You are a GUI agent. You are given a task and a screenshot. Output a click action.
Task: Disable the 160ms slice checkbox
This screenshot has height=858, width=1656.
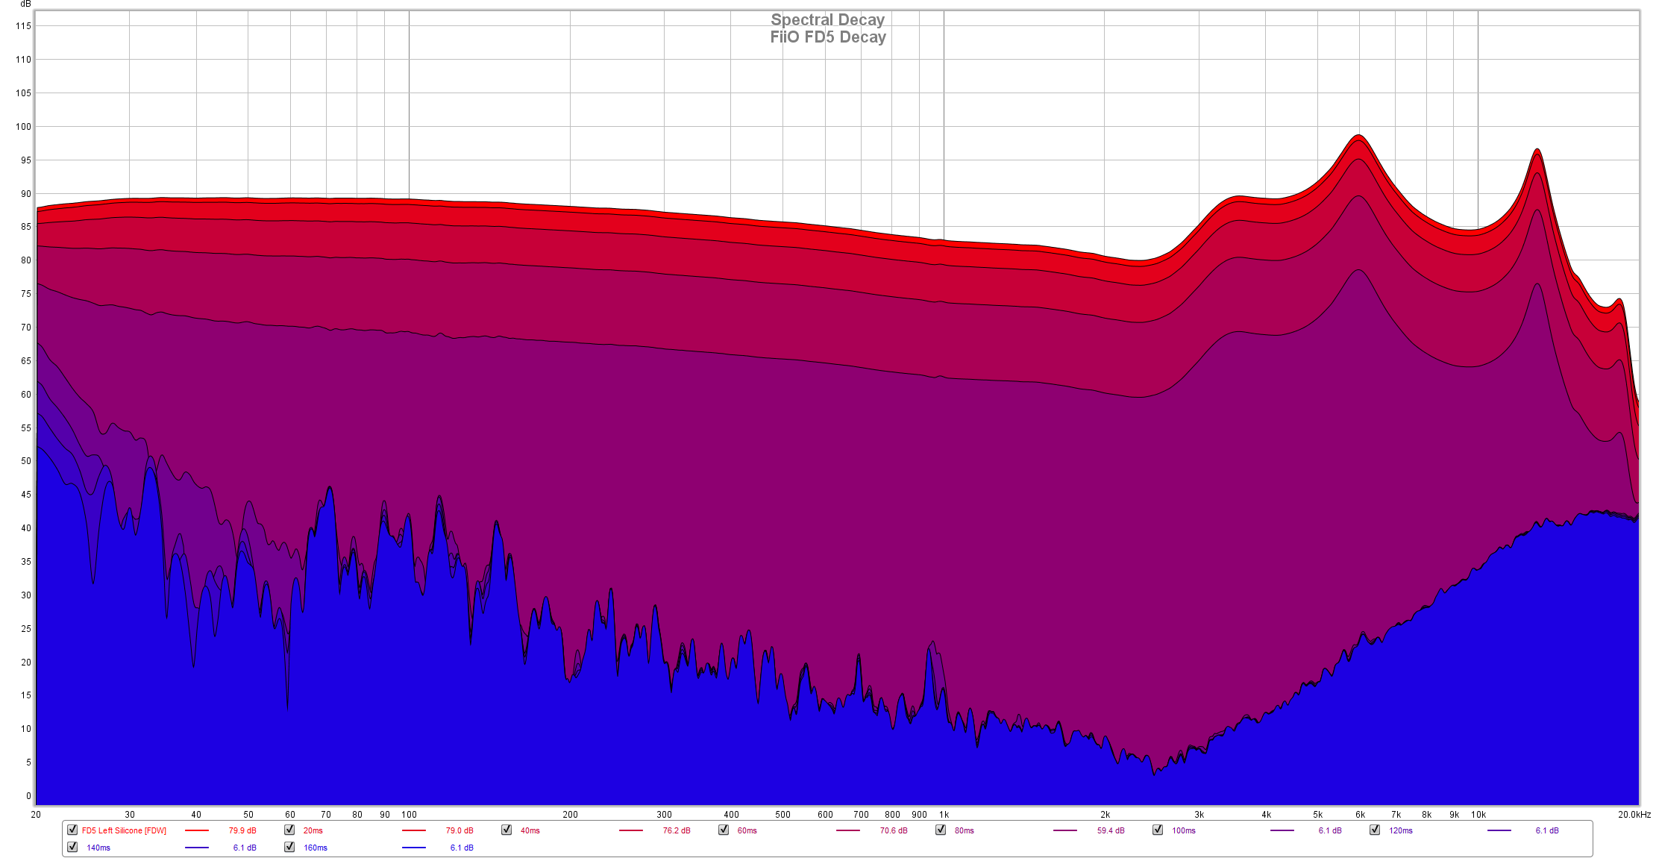click(289, 847)
